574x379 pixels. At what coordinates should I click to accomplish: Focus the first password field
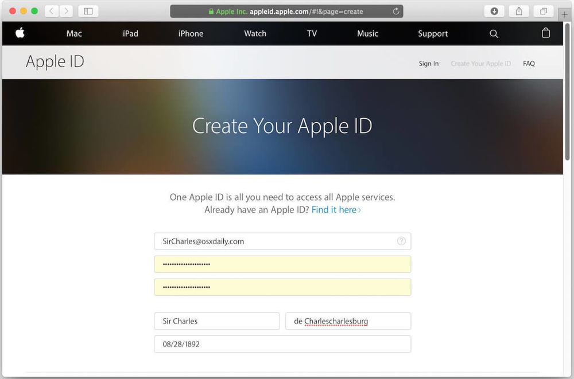(282, 264)
